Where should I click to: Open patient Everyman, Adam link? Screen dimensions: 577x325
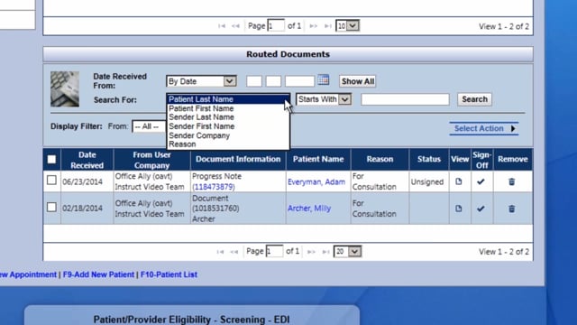click(x=316, y=181)
